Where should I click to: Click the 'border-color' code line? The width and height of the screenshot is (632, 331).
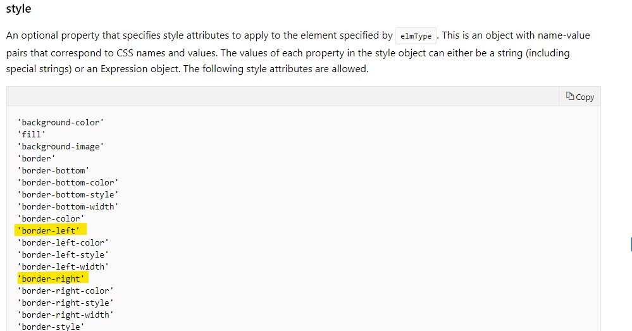(x=51, y=218)
